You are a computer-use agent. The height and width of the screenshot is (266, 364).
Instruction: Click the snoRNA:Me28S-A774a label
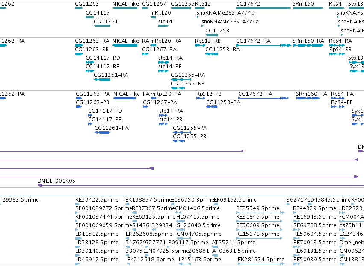(x=230, y=21)
